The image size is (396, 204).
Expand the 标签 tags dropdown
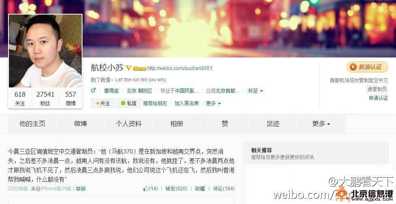[256, 91]
